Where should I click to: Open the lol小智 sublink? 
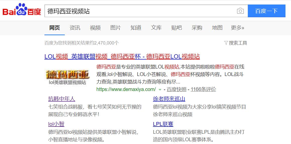coord(56,124)
